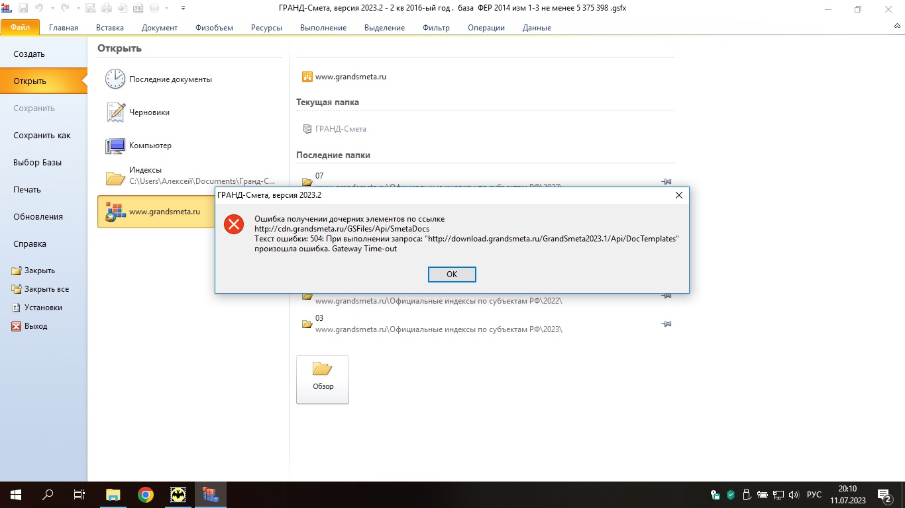The image size is (905, 508).
Task: Open the Файл tab
Action: coord(21,27)
